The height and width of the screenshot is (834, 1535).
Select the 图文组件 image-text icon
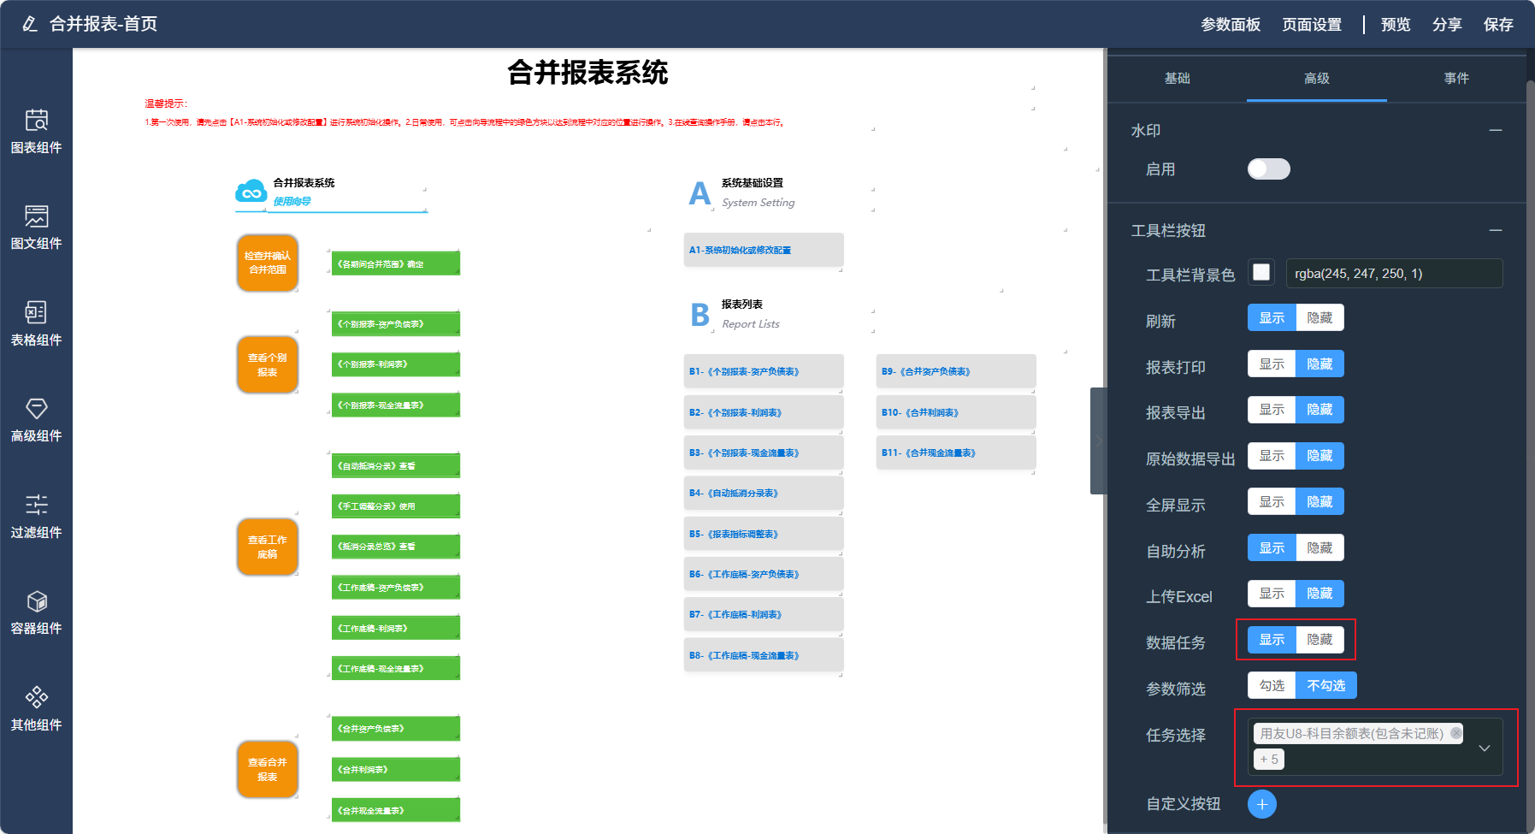tap(36, 216)
